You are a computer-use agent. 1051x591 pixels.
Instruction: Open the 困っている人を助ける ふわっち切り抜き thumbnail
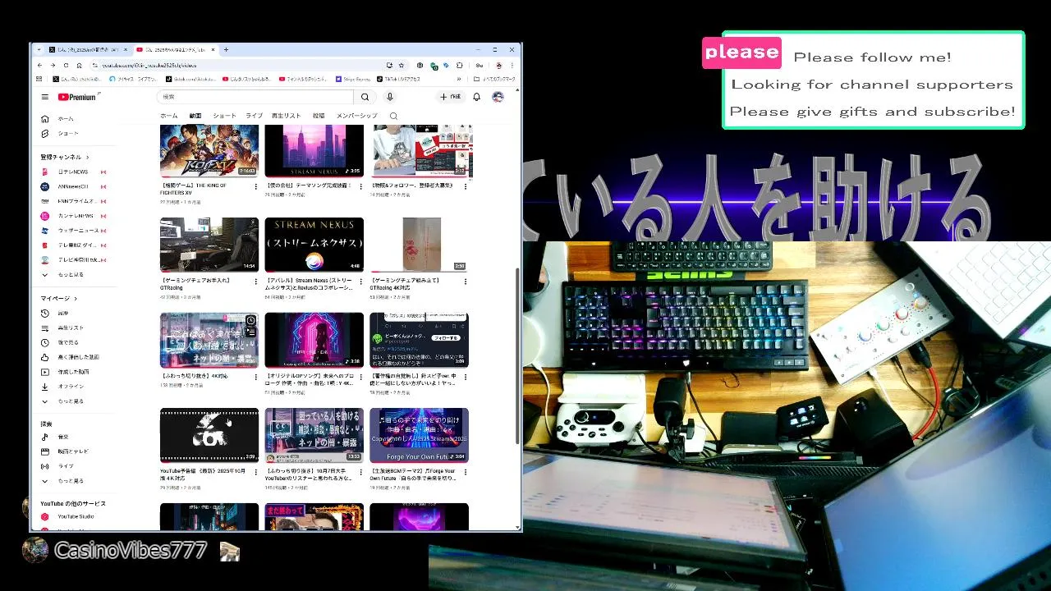pos(314,435)
